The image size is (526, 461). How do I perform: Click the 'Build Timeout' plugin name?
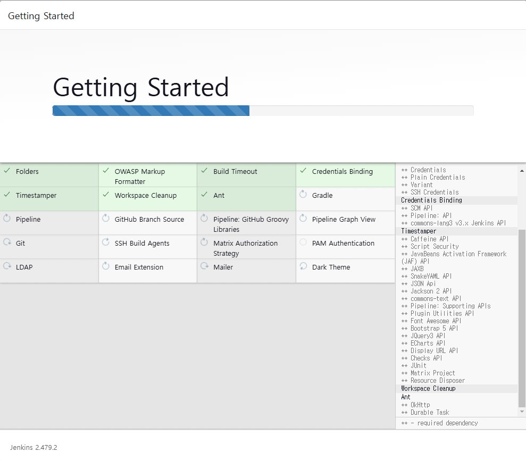point(235,171)
